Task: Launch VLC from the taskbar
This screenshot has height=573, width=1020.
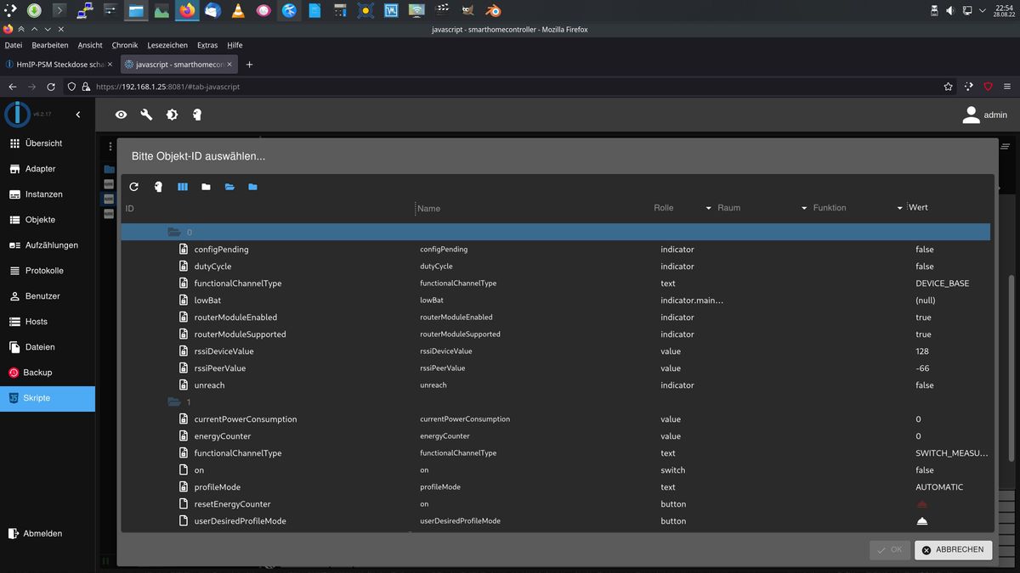Action: [x=238, y=11]
